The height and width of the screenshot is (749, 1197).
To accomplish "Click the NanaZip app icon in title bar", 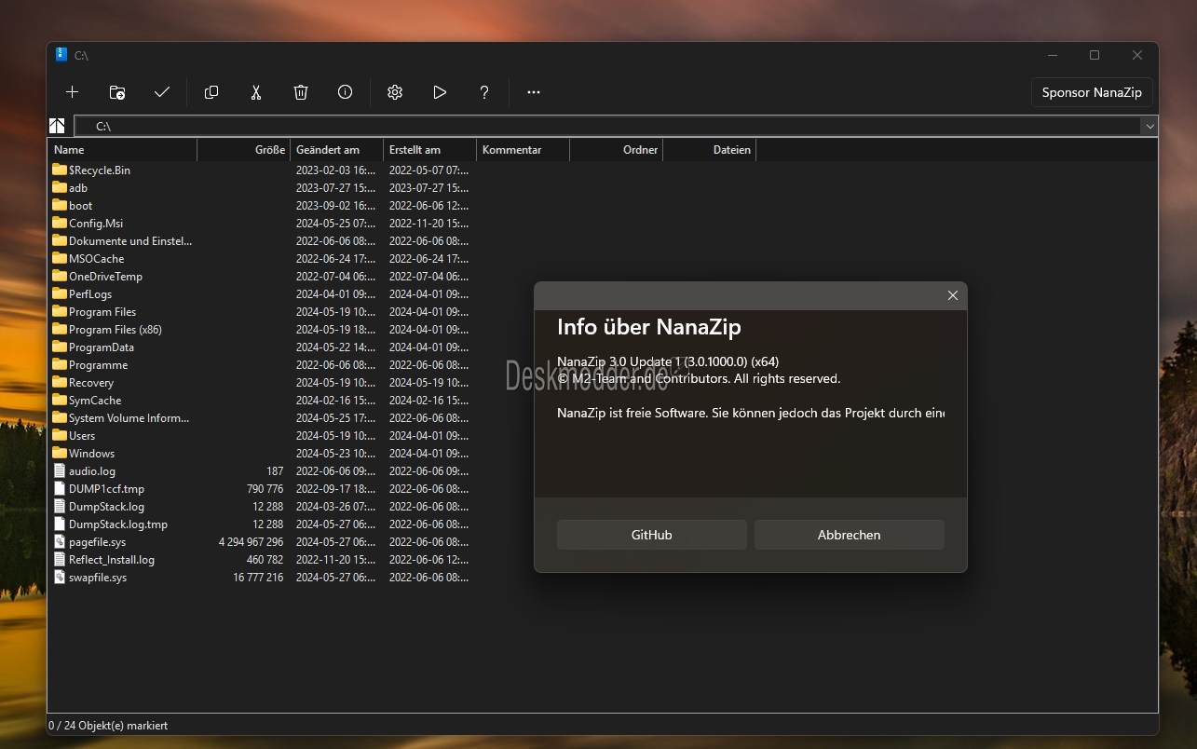I will click(61, 55).
